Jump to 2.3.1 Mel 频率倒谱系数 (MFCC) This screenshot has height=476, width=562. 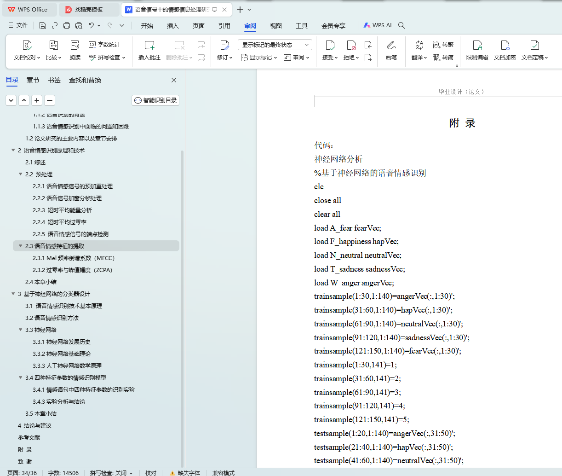coord(74,258)
